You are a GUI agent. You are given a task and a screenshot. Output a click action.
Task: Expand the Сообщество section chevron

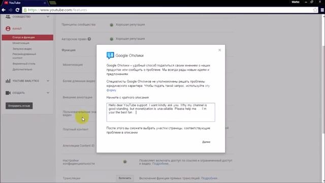point(48,17)
